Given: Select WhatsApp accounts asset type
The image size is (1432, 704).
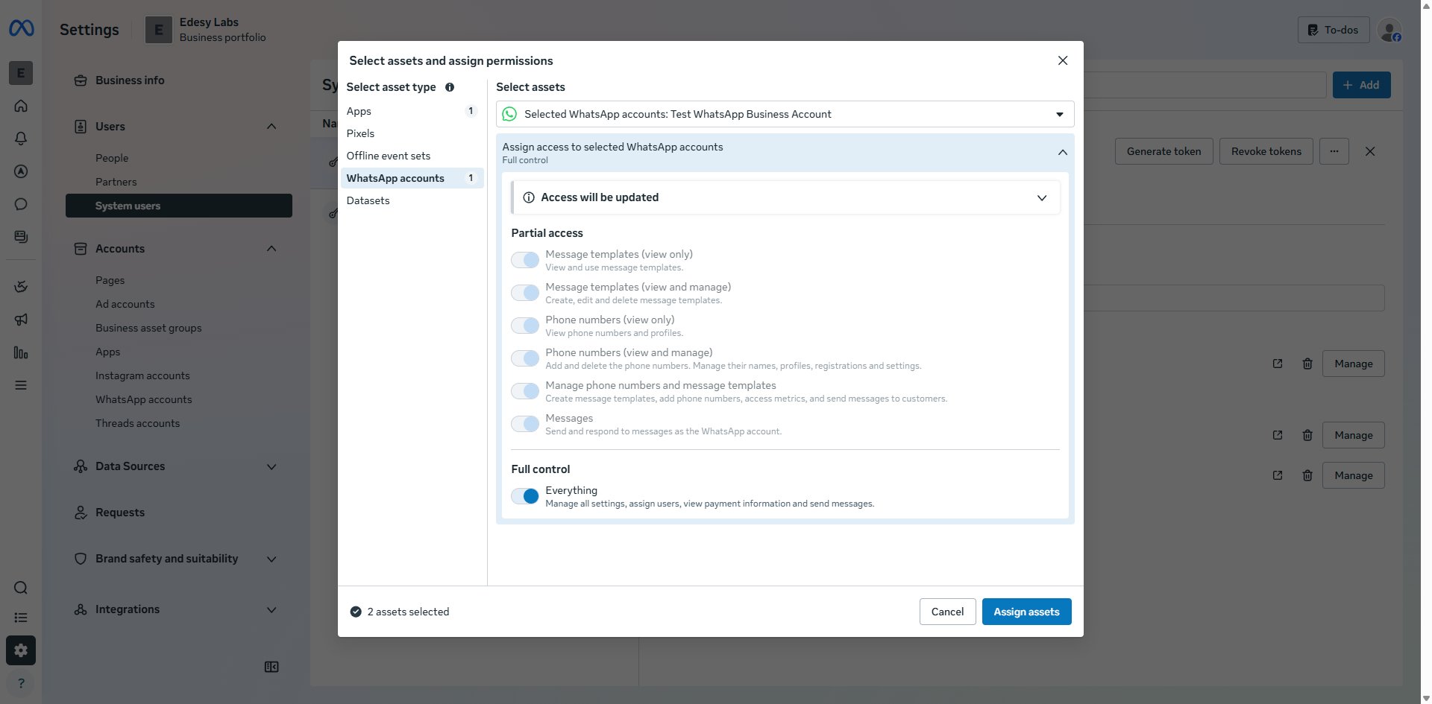Looking at the screenshot, I should (x=411, y=178).
